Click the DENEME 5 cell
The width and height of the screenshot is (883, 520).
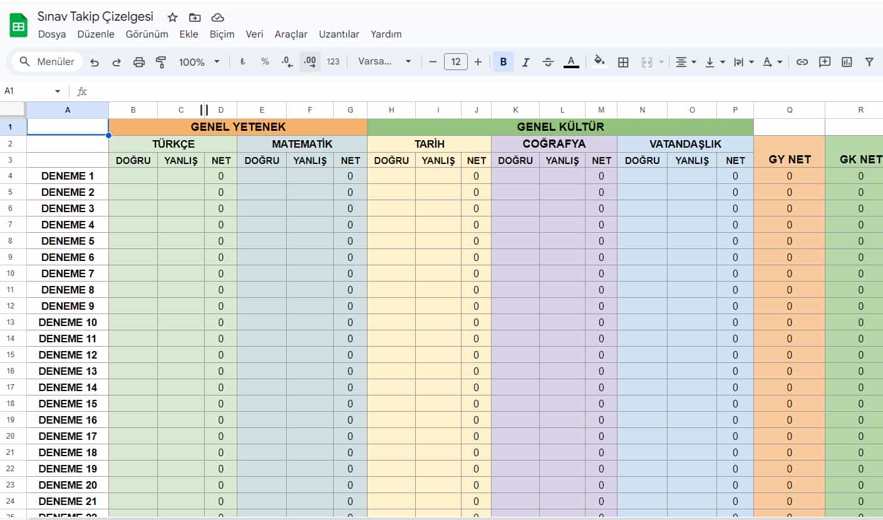click(68, 241)
